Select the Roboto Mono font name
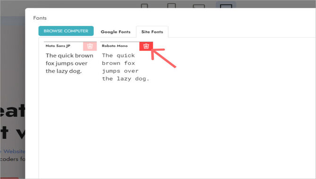This screenshot has height=179, width=316. tap(115, 46)
